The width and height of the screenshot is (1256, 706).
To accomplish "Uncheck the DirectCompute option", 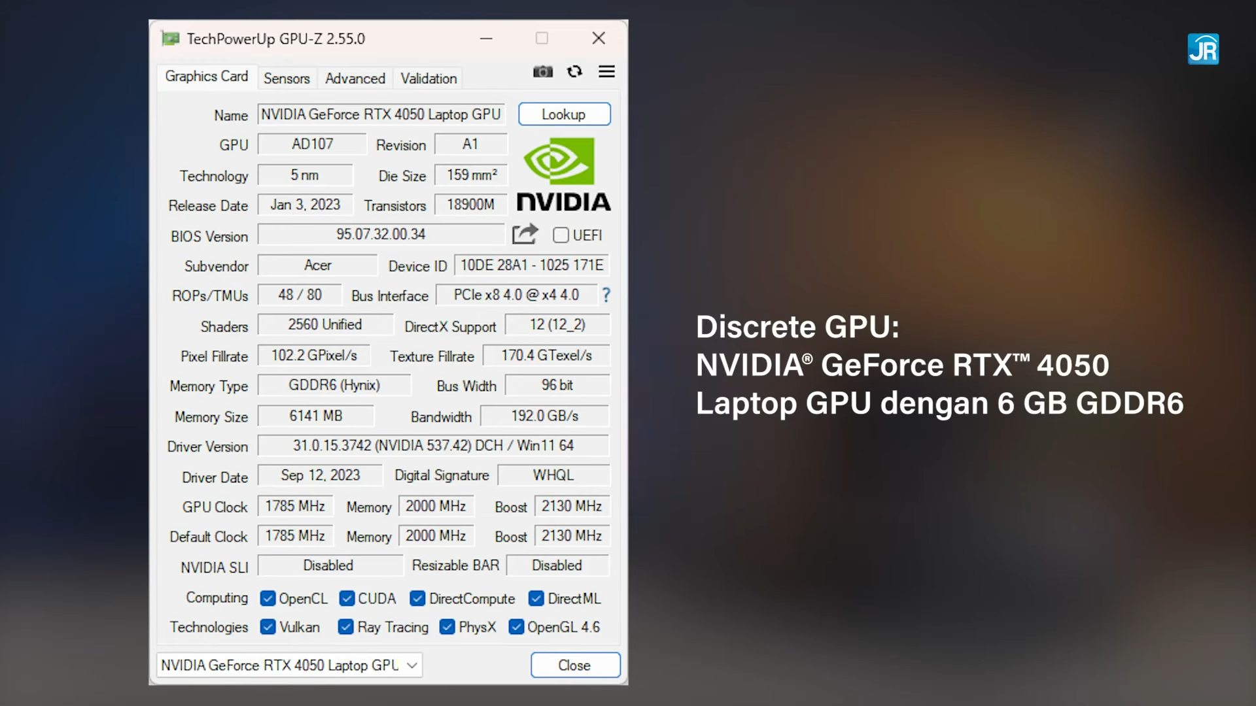I will pyautogui.click(x=417, y=598).
